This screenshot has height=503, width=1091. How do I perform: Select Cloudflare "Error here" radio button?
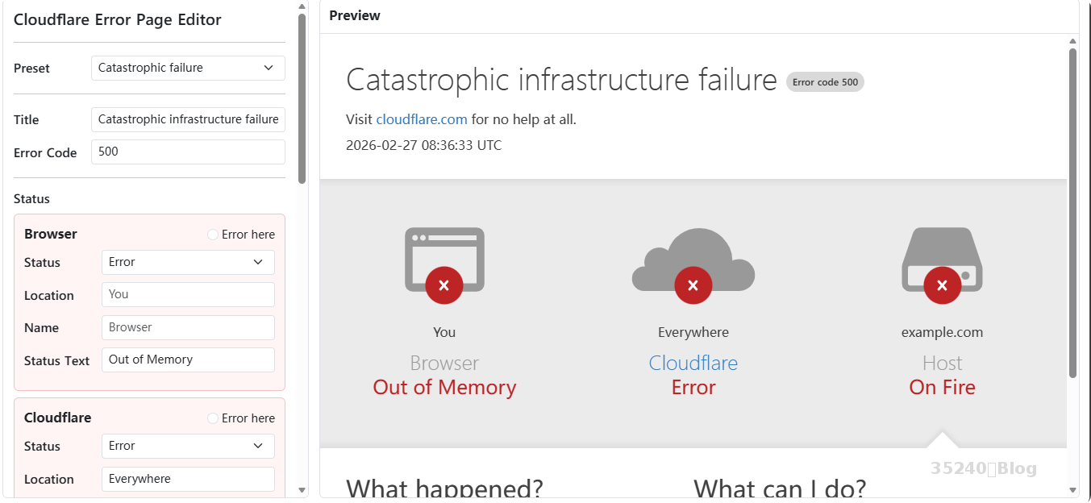pos(213,418)
